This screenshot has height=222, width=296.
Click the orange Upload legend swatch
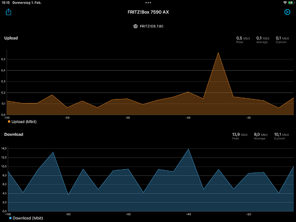click(x=9, y=122)
